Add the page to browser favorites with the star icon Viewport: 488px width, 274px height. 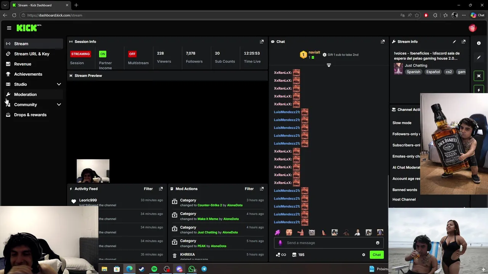417,15
